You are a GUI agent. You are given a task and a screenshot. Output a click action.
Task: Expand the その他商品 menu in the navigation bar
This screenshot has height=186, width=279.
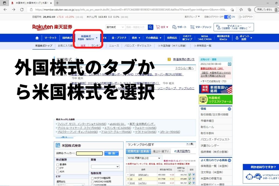click(154, 38)
